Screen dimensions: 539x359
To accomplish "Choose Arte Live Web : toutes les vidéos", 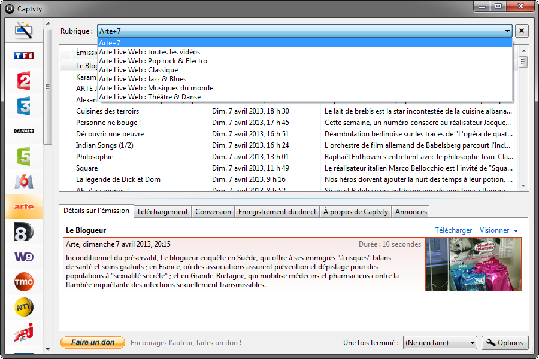I will coord(305,52).
